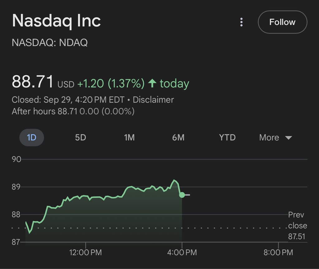The height and width of the screenshot is (269, 319).
Task: Expand the More time range dropdown
Action: [275, 138]
